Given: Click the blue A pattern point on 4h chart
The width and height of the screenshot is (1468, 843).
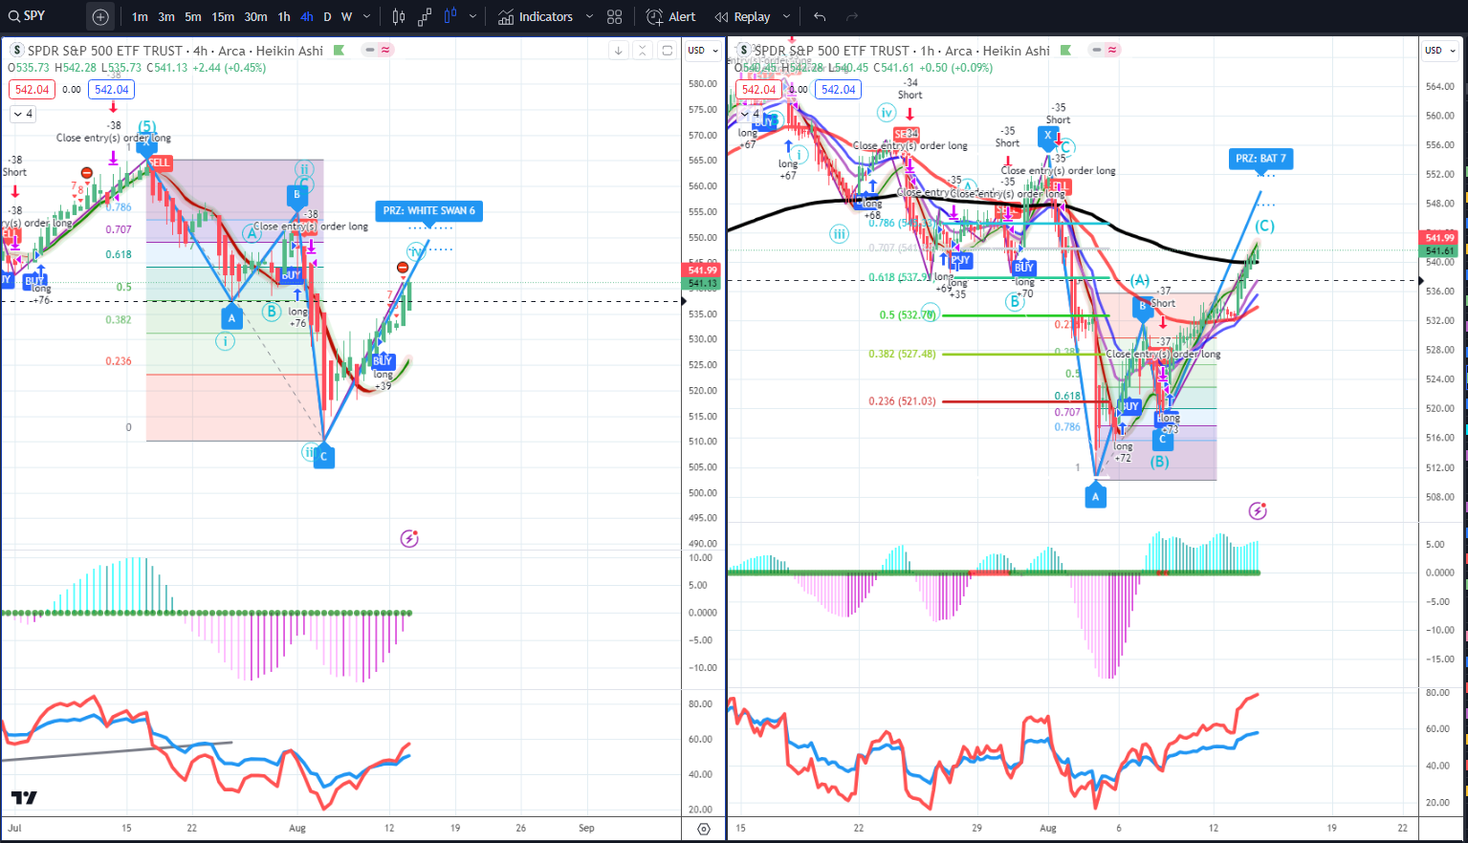Looking at the screenshot, I should [x=231, y=318].
